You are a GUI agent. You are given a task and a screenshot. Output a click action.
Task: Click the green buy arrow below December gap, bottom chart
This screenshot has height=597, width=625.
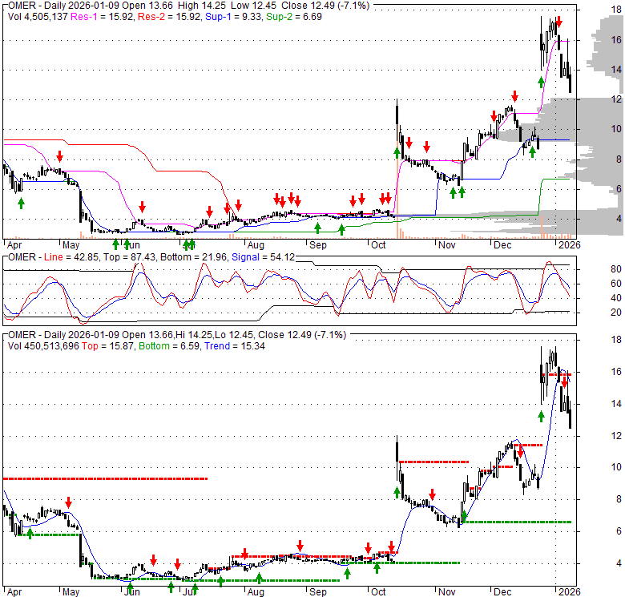coord(541,417)
